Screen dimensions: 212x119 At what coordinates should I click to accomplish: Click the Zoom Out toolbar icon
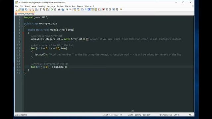point(71,10)
